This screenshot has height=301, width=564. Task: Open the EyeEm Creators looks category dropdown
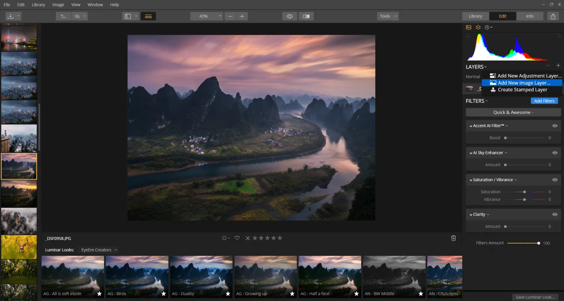tap(99, 250)
